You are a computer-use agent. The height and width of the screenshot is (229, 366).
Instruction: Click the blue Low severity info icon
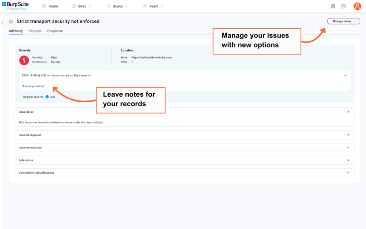click(47, 97)
